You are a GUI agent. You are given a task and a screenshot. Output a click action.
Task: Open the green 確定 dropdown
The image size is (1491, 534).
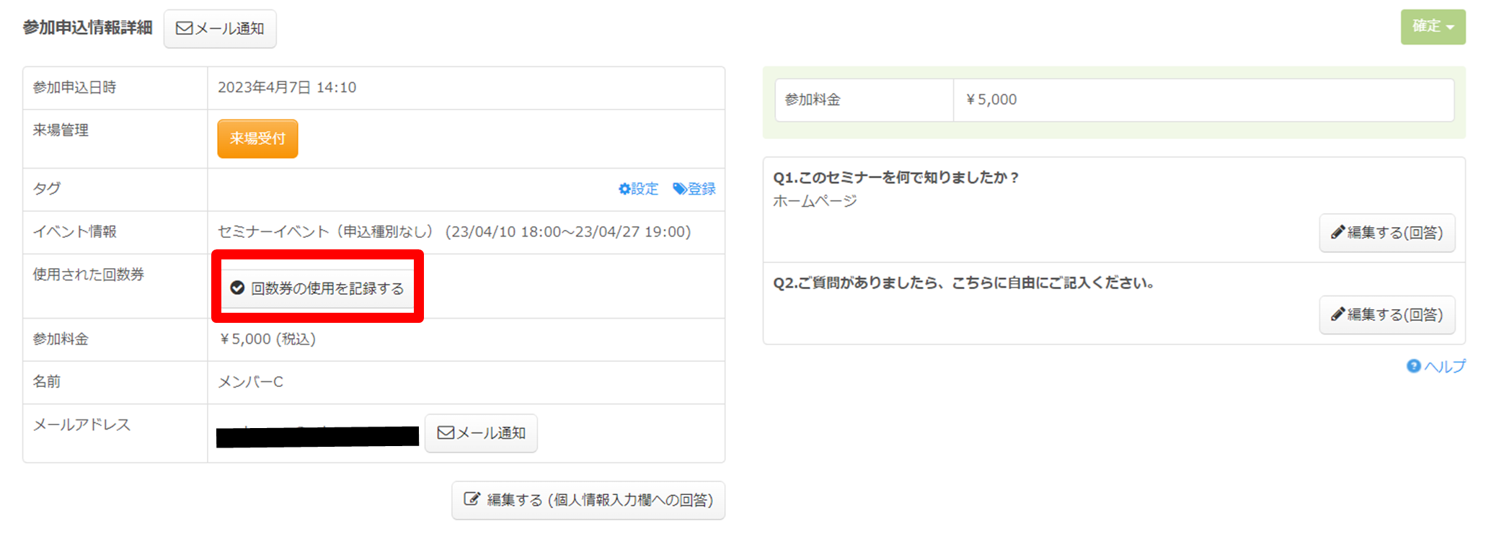1432,27
